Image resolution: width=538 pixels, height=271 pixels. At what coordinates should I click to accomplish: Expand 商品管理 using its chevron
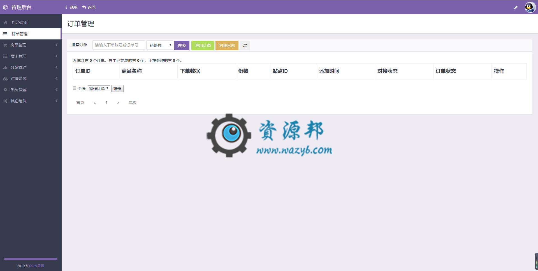pyautogui.click(x=56, y=45)
